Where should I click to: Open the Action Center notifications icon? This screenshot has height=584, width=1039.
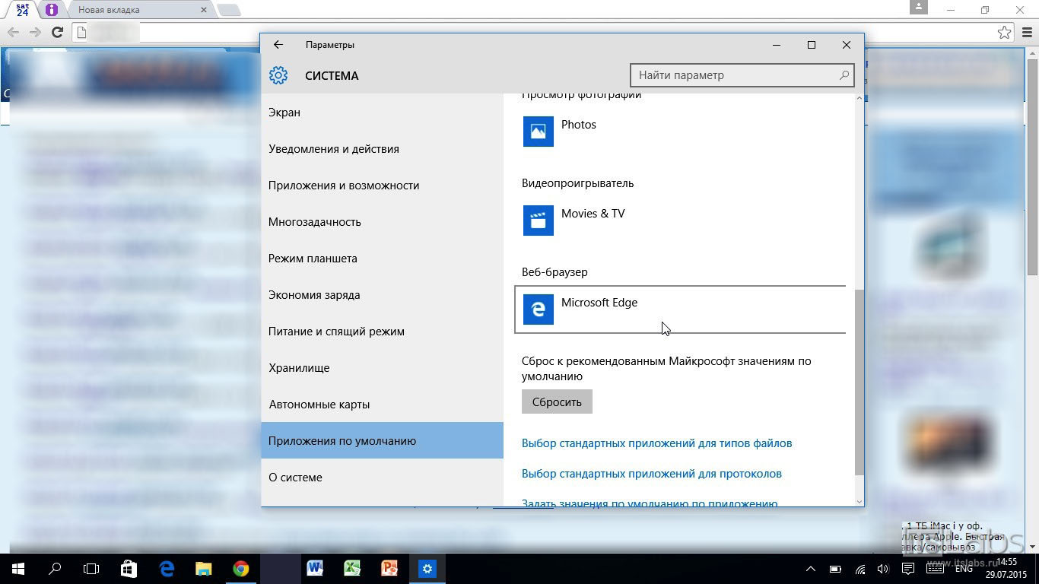pyautogui.click(x=908, y=569)
